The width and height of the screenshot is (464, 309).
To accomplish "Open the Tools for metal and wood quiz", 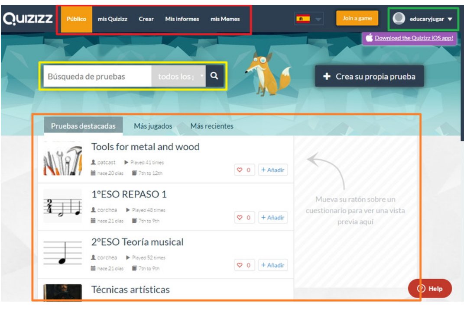I will (x=145, y=147).
